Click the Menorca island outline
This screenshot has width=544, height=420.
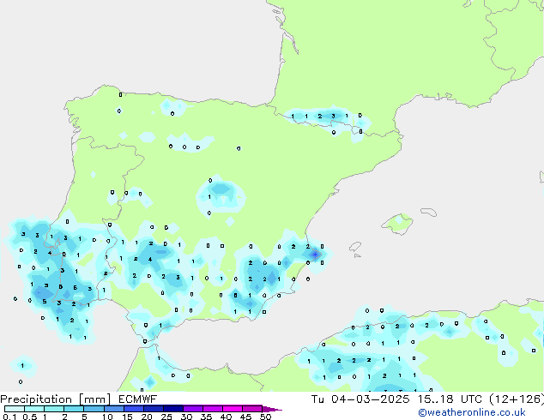click(x=428, y=212)
